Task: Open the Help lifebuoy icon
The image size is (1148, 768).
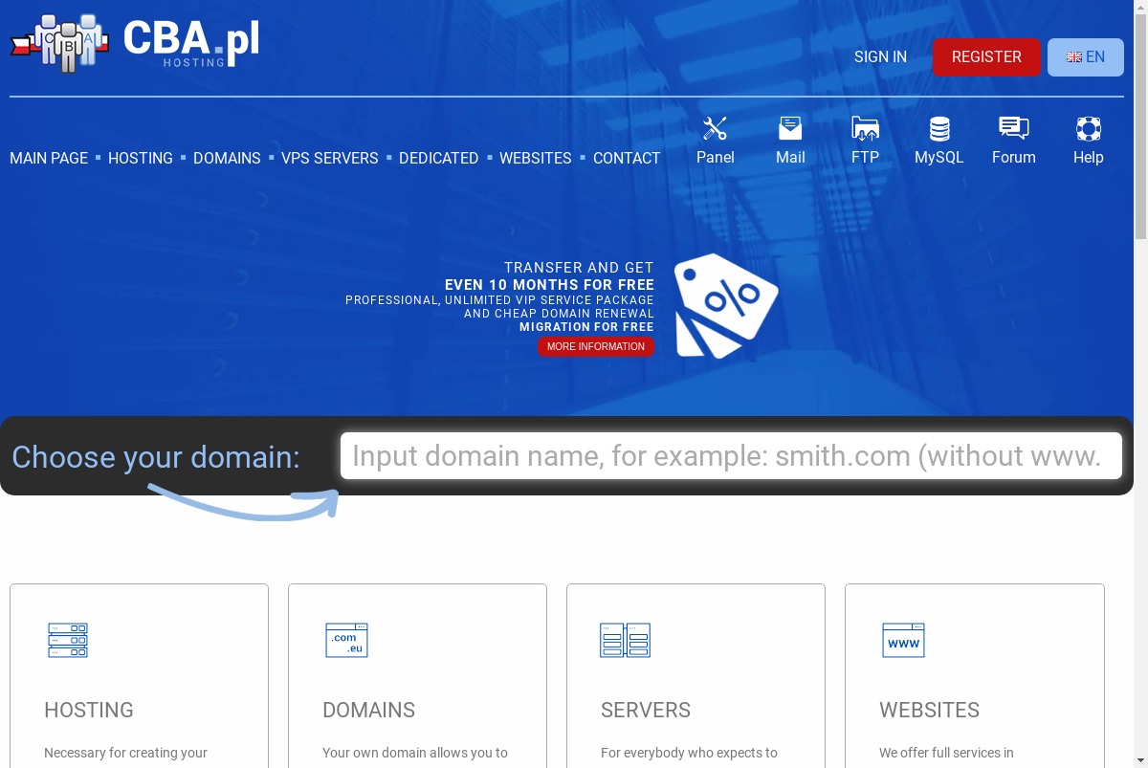Action: (1088, 128)
